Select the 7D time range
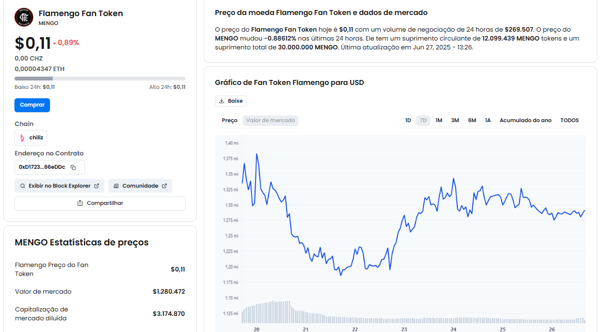 point(423,120)
